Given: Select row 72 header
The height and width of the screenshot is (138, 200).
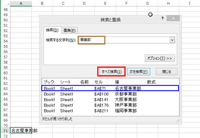Looking at the screenshot, I should [x=5, y=136].
